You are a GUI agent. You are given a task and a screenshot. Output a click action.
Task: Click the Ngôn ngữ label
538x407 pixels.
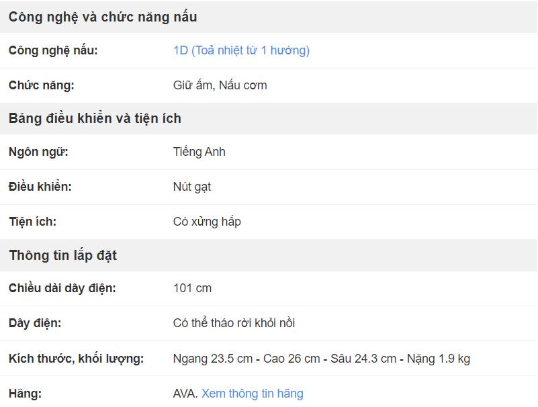pyautogui.click(x=38, y=152)
